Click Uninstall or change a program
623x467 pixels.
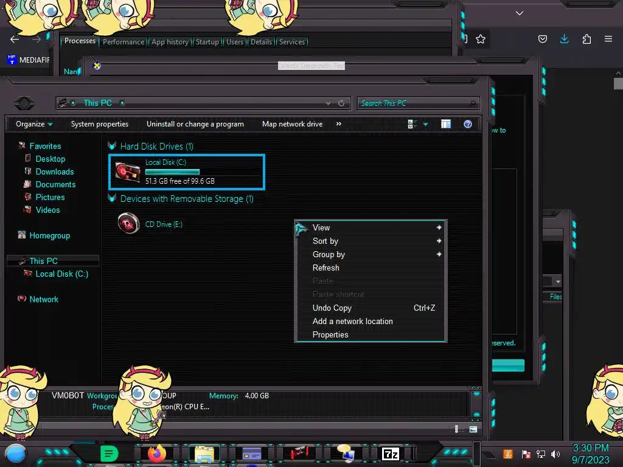coord(195,124)
